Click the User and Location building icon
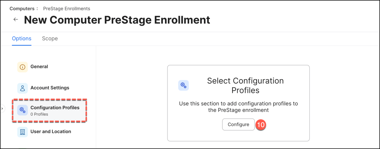Screen dimensions: 380x149 coord(23,132)
